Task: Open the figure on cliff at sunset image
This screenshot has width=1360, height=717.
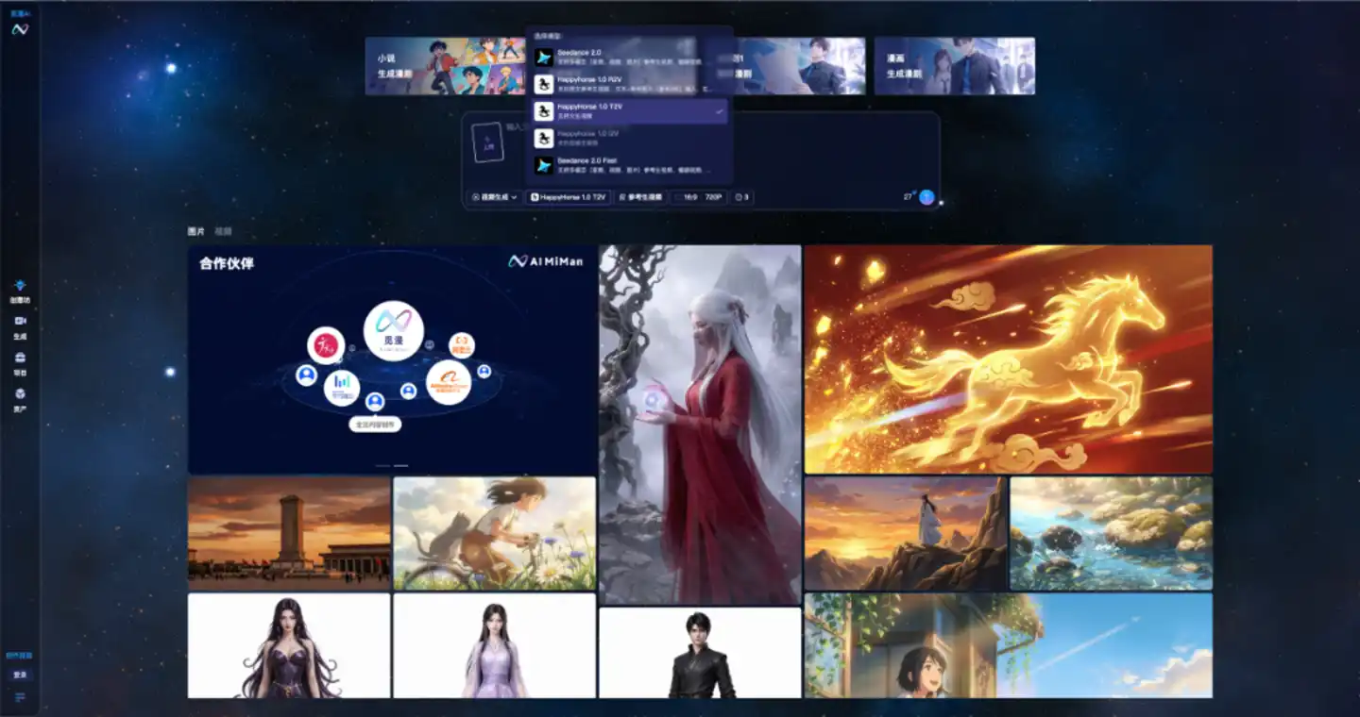Action: point(905,533)
